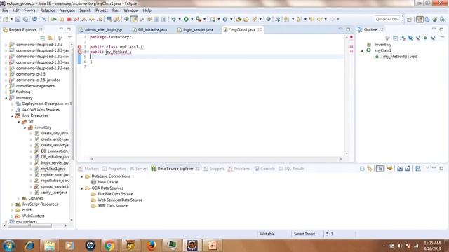Collapse the Java Resources node
Viewport: 449px width, 252px height.
click(x=13, y=115)
